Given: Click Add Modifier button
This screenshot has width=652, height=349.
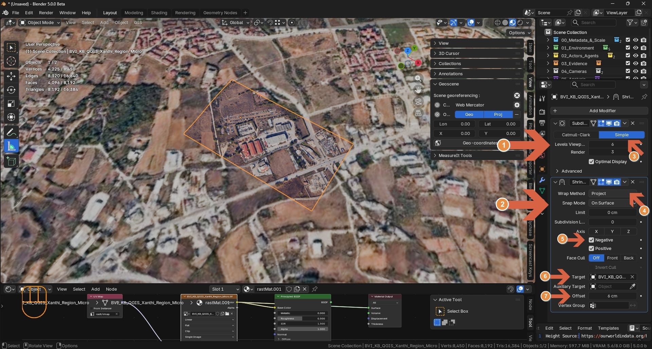Looking at the screenshot, I should point(599,111).
